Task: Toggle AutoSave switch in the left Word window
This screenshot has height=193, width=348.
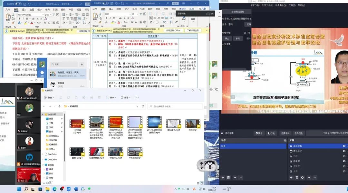Action: (x=18, y=4)
